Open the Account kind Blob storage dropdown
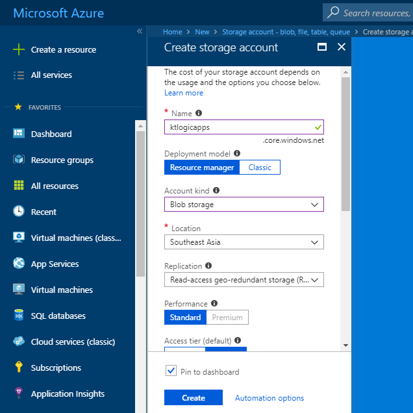The height and width of the screenshot is (413, 413). [244, 205]
